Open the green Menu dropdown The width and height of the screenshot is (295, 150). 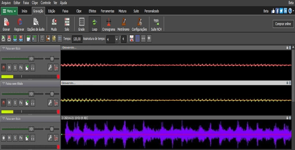(9, 11)
